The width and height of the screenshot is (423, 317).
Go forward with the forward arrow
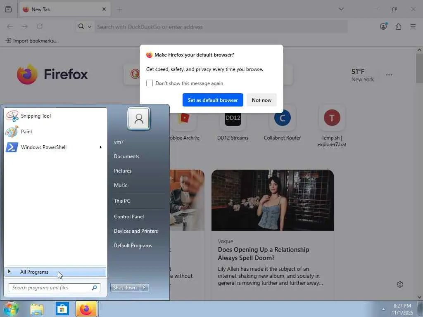pyautogui.click(x=25, y=26)
